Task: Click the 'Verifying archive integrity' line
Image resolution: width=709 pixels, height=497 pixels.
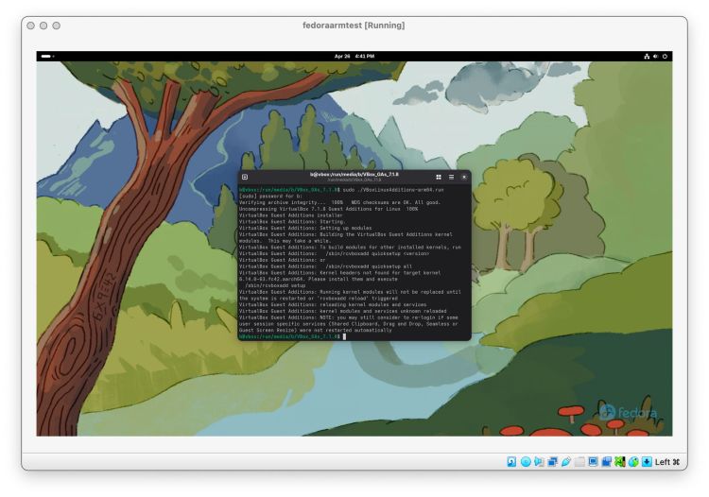Action: coord(339,202)
